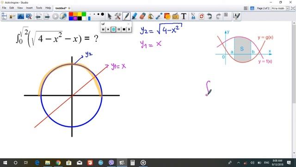Select the Fill bucket tool
This screenshot has height=167, width=296.
(x=151, y=17)
